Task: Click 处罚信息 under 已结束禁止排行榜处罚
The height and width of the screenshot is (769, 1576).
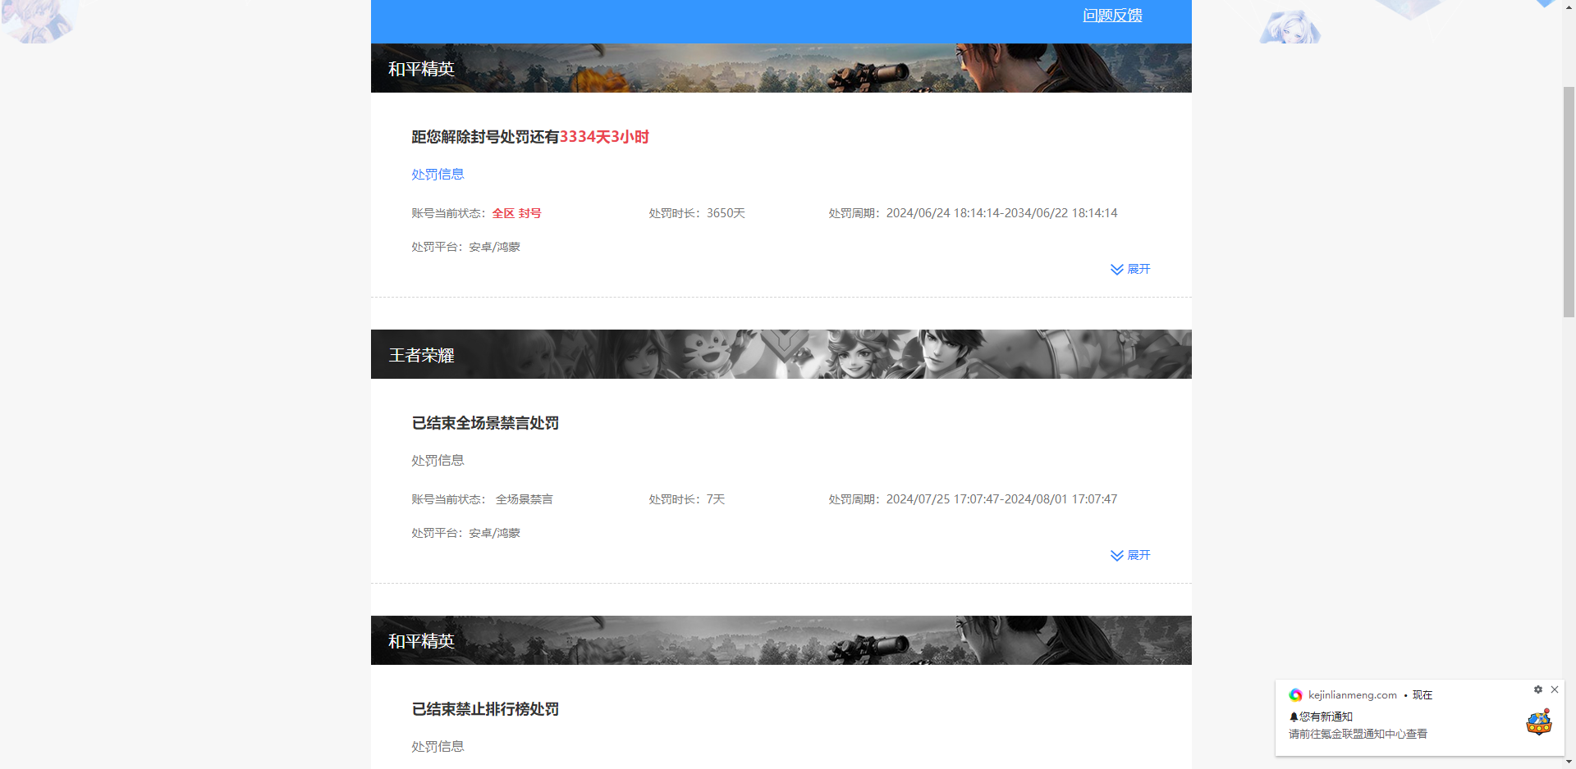Action: (x=438, y=746)
